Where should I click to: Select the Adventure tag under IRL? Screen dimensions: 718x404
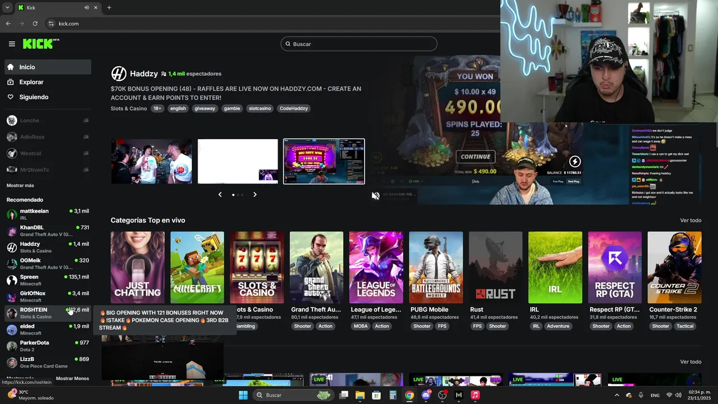[558, 326]
